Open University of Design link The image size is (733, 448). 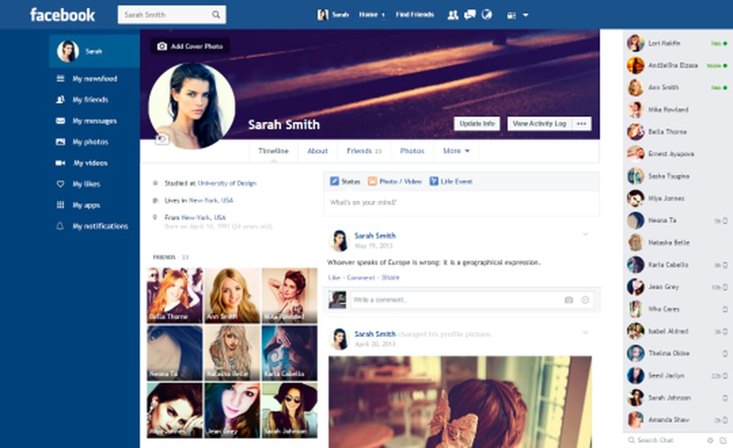[227, 183]
